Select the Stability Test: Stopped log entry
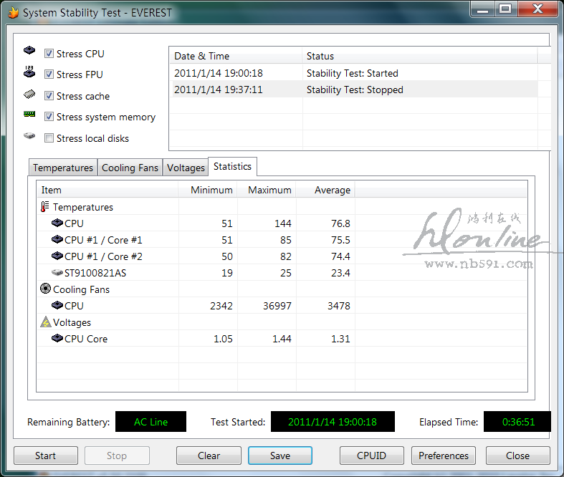 coord(355,90)
